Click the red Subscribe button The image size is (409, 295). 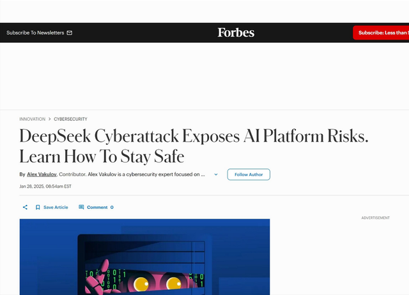click(382, 33)
